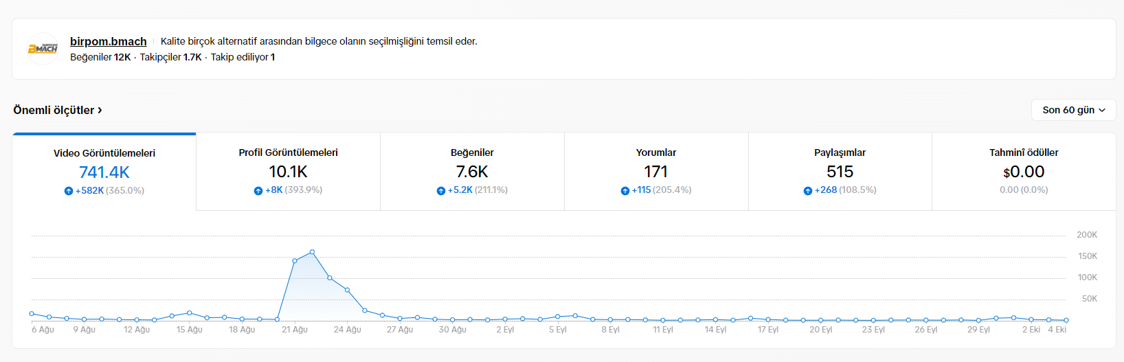Click the peak data point on the chart
This screenshot has height=362, width=1124.
pyautogui.click(x=312, y=252)
